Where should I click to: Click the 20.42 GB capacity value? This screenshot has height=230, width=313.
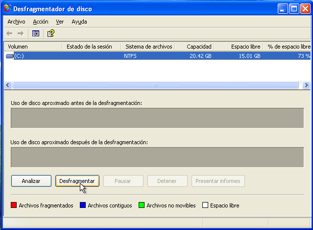tap(200, 56)
